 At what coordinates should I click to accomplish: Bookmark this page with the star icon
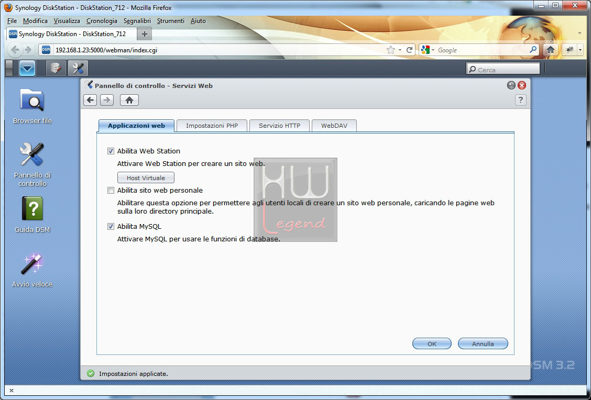click(x=391, y=50)
